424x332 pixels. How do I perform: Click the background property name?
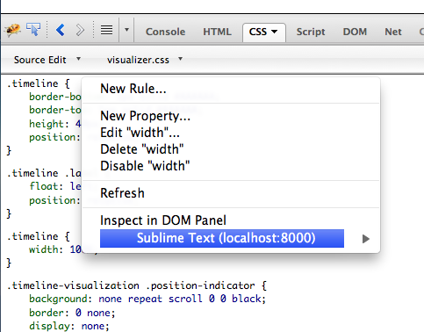click(58, 299)
